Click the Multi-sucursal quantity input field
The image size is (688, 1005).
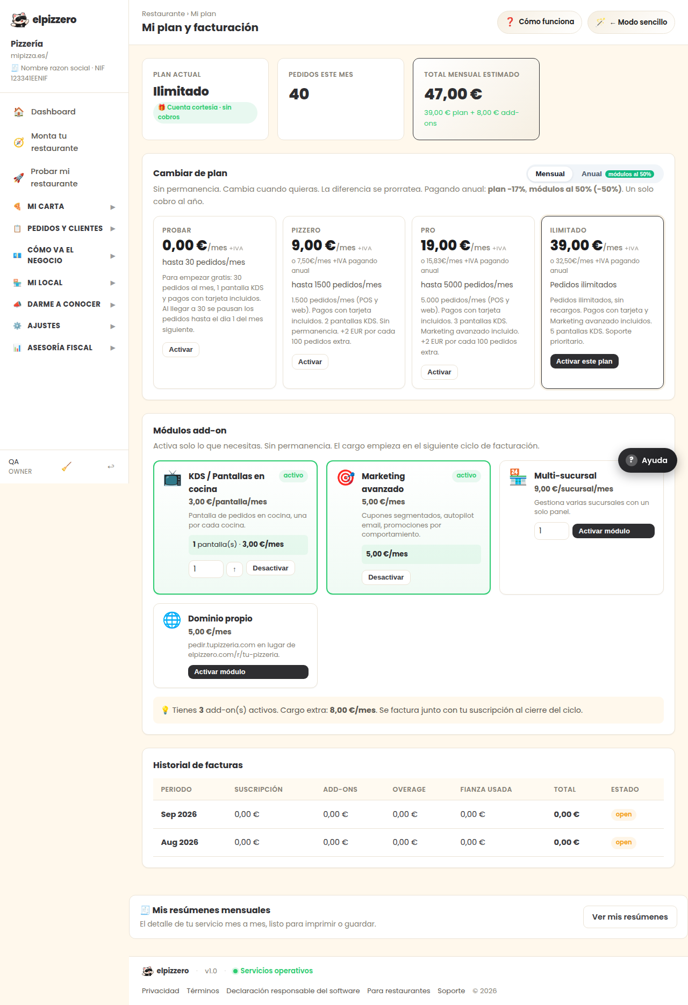tap(551, 531)
